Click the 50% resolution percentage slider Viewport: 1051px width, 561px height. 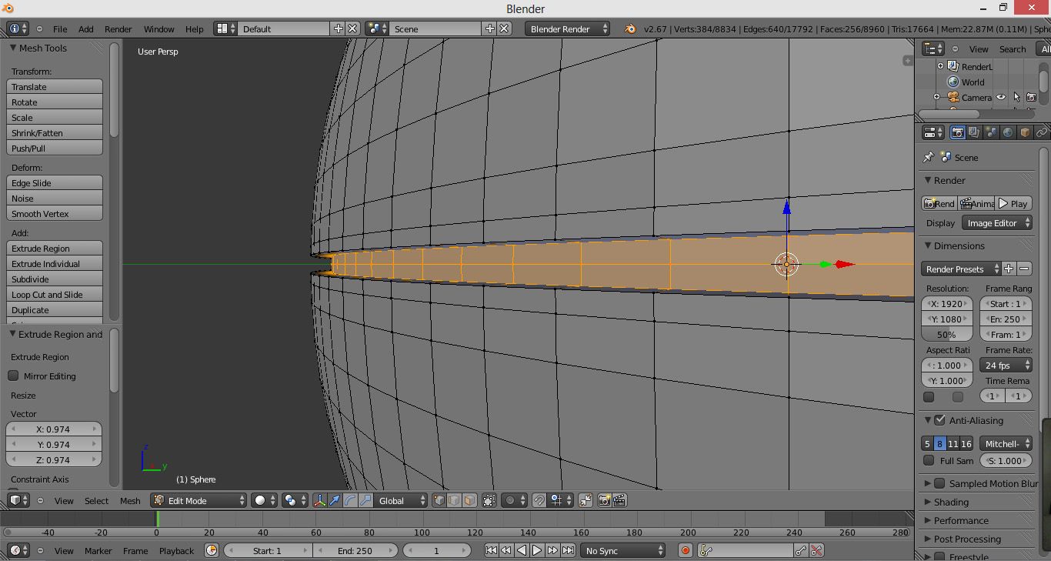pyautogui.click(x=946, y=335)
